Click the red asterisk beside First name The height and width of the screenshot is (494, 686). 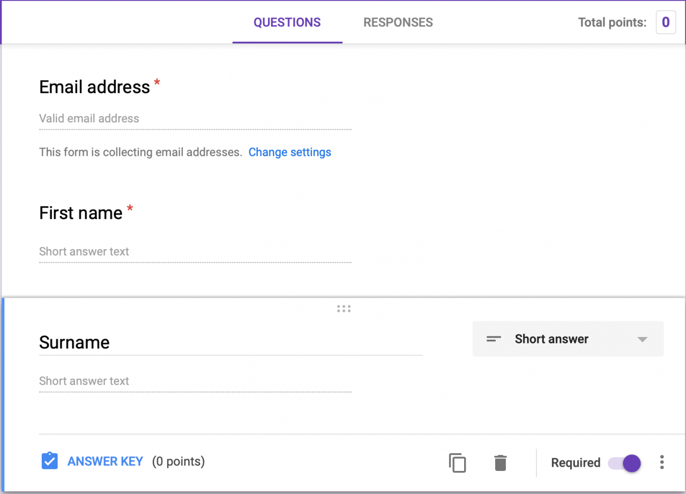[130, 209]
